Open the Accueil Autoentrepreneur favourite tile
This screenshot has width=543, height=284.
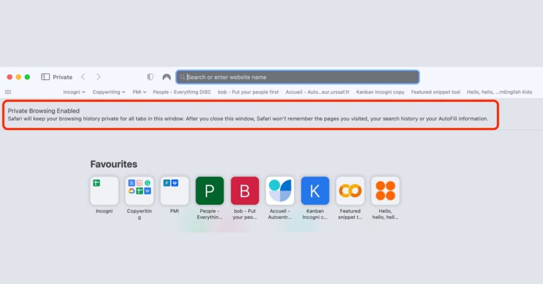tap(280, 191)
